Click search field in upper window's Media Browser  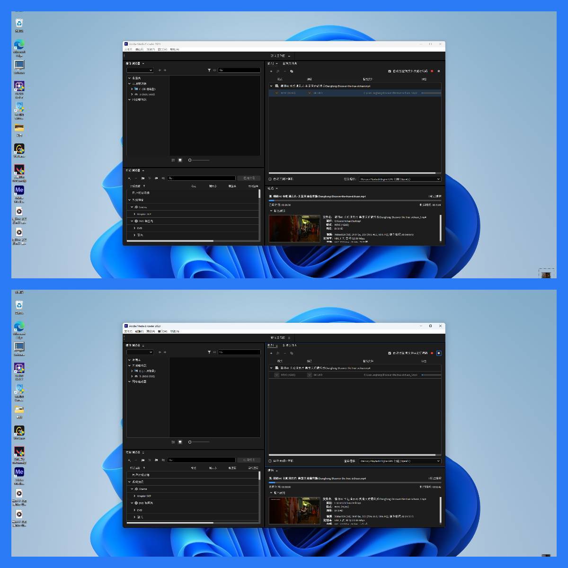pyautogui.click(x=239, y=70)
